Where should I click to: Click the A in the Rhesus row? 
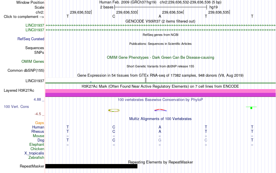coord(160,131)
